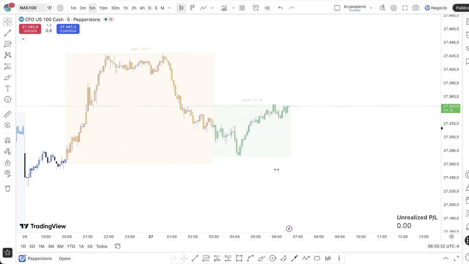The width and height of the screenshot is (469, 264).
Task: Toggle magnet mode on left toolbar
Action: pyautogui.click(x=8, y=140)
